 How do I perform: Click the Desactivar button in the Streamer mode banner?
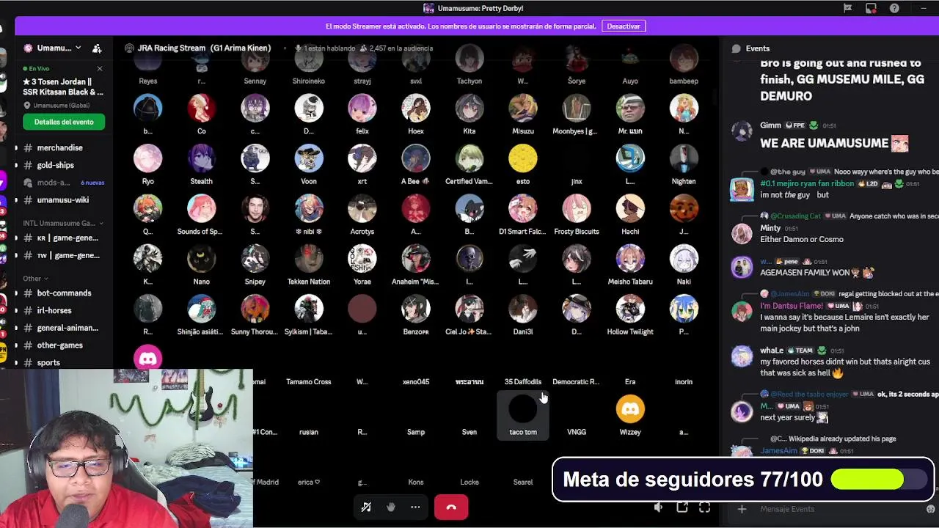point(624,26)
